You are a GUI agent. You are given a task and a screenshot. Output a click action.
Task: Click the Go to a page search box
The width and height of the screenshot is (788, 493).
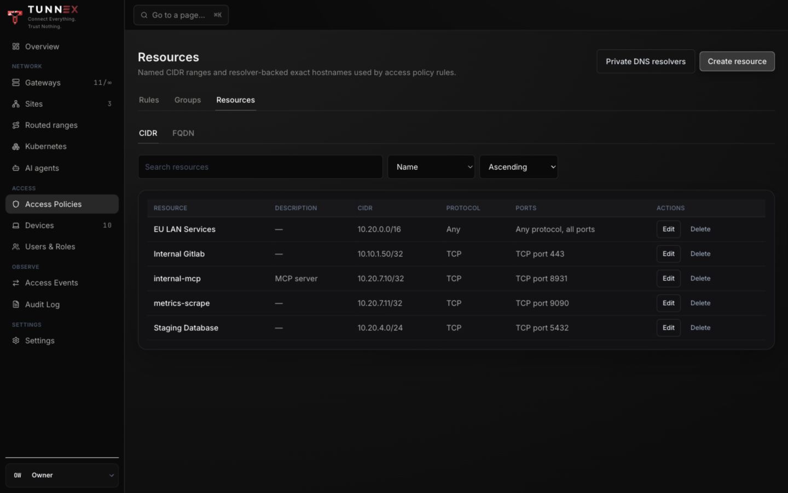point(181,15)
